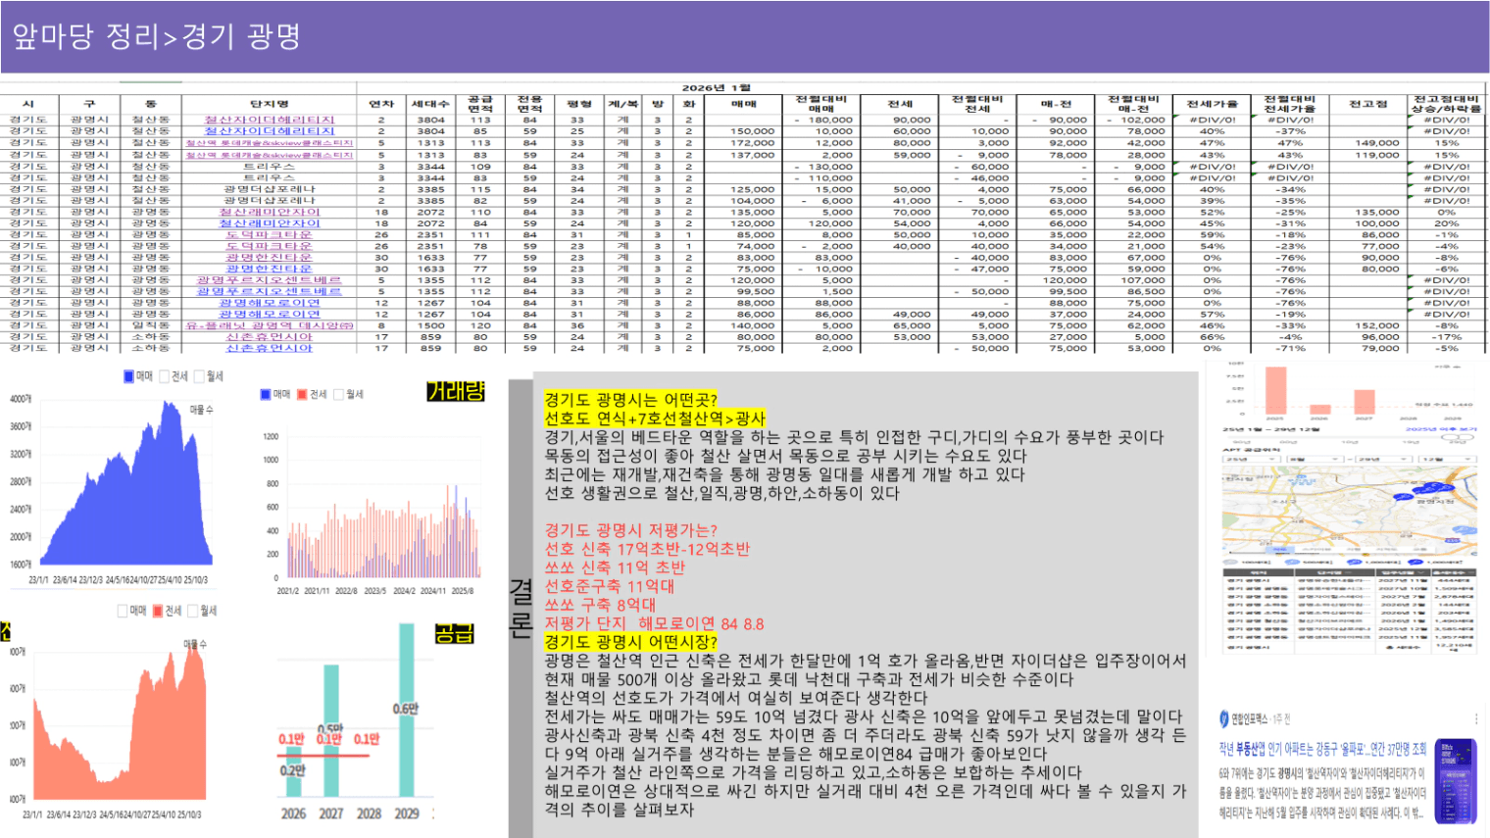Click the 연합인포맥스 news source logo icon
The height and width of the screenshot is (838, 1490).
pyautogui.click(x=1224, y=718)
